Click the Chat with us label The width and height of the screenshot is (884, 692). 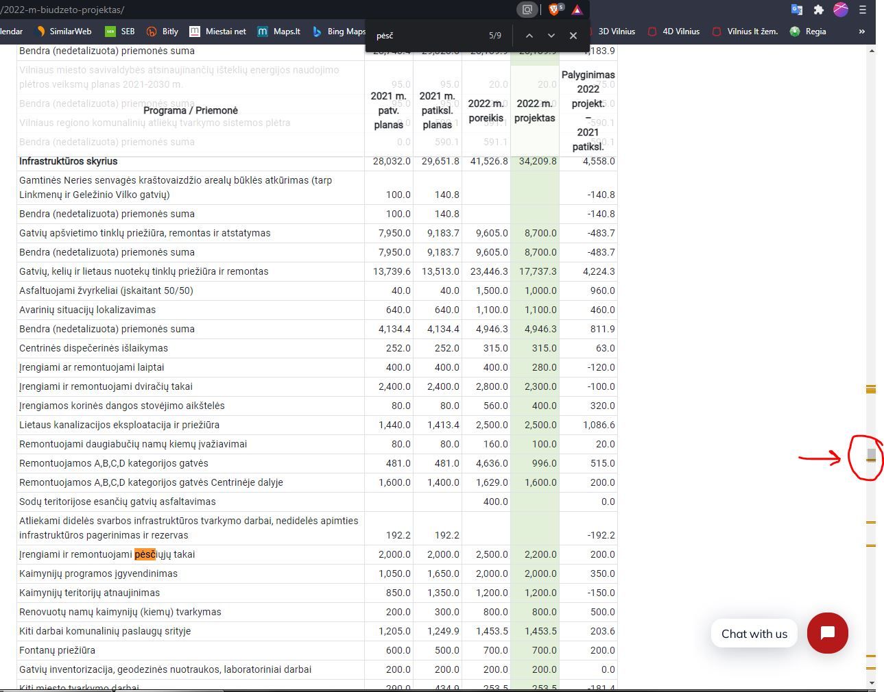pos(754,634)
